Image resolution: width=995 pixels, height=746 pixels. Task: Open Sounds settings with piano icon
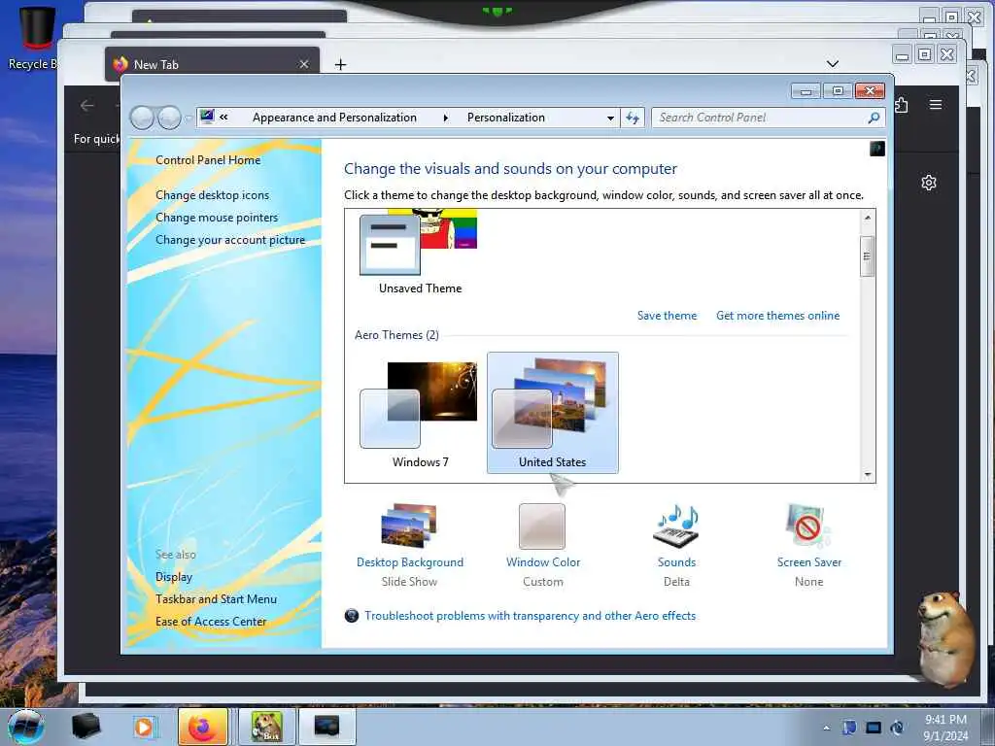coord(676,544)
